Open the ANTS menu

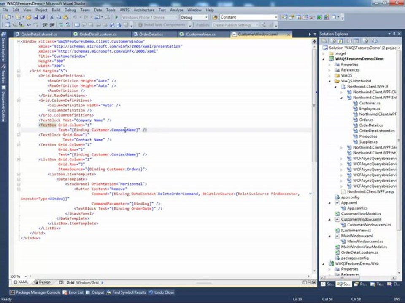coord(124,10)
